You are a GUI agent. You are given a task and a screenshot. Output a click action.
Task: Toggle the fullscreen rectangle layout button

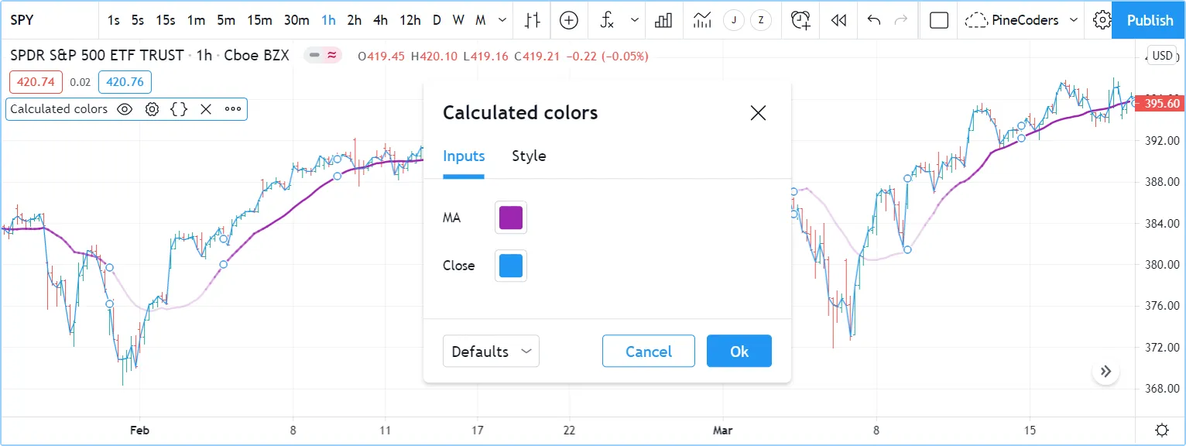point(939,20)
